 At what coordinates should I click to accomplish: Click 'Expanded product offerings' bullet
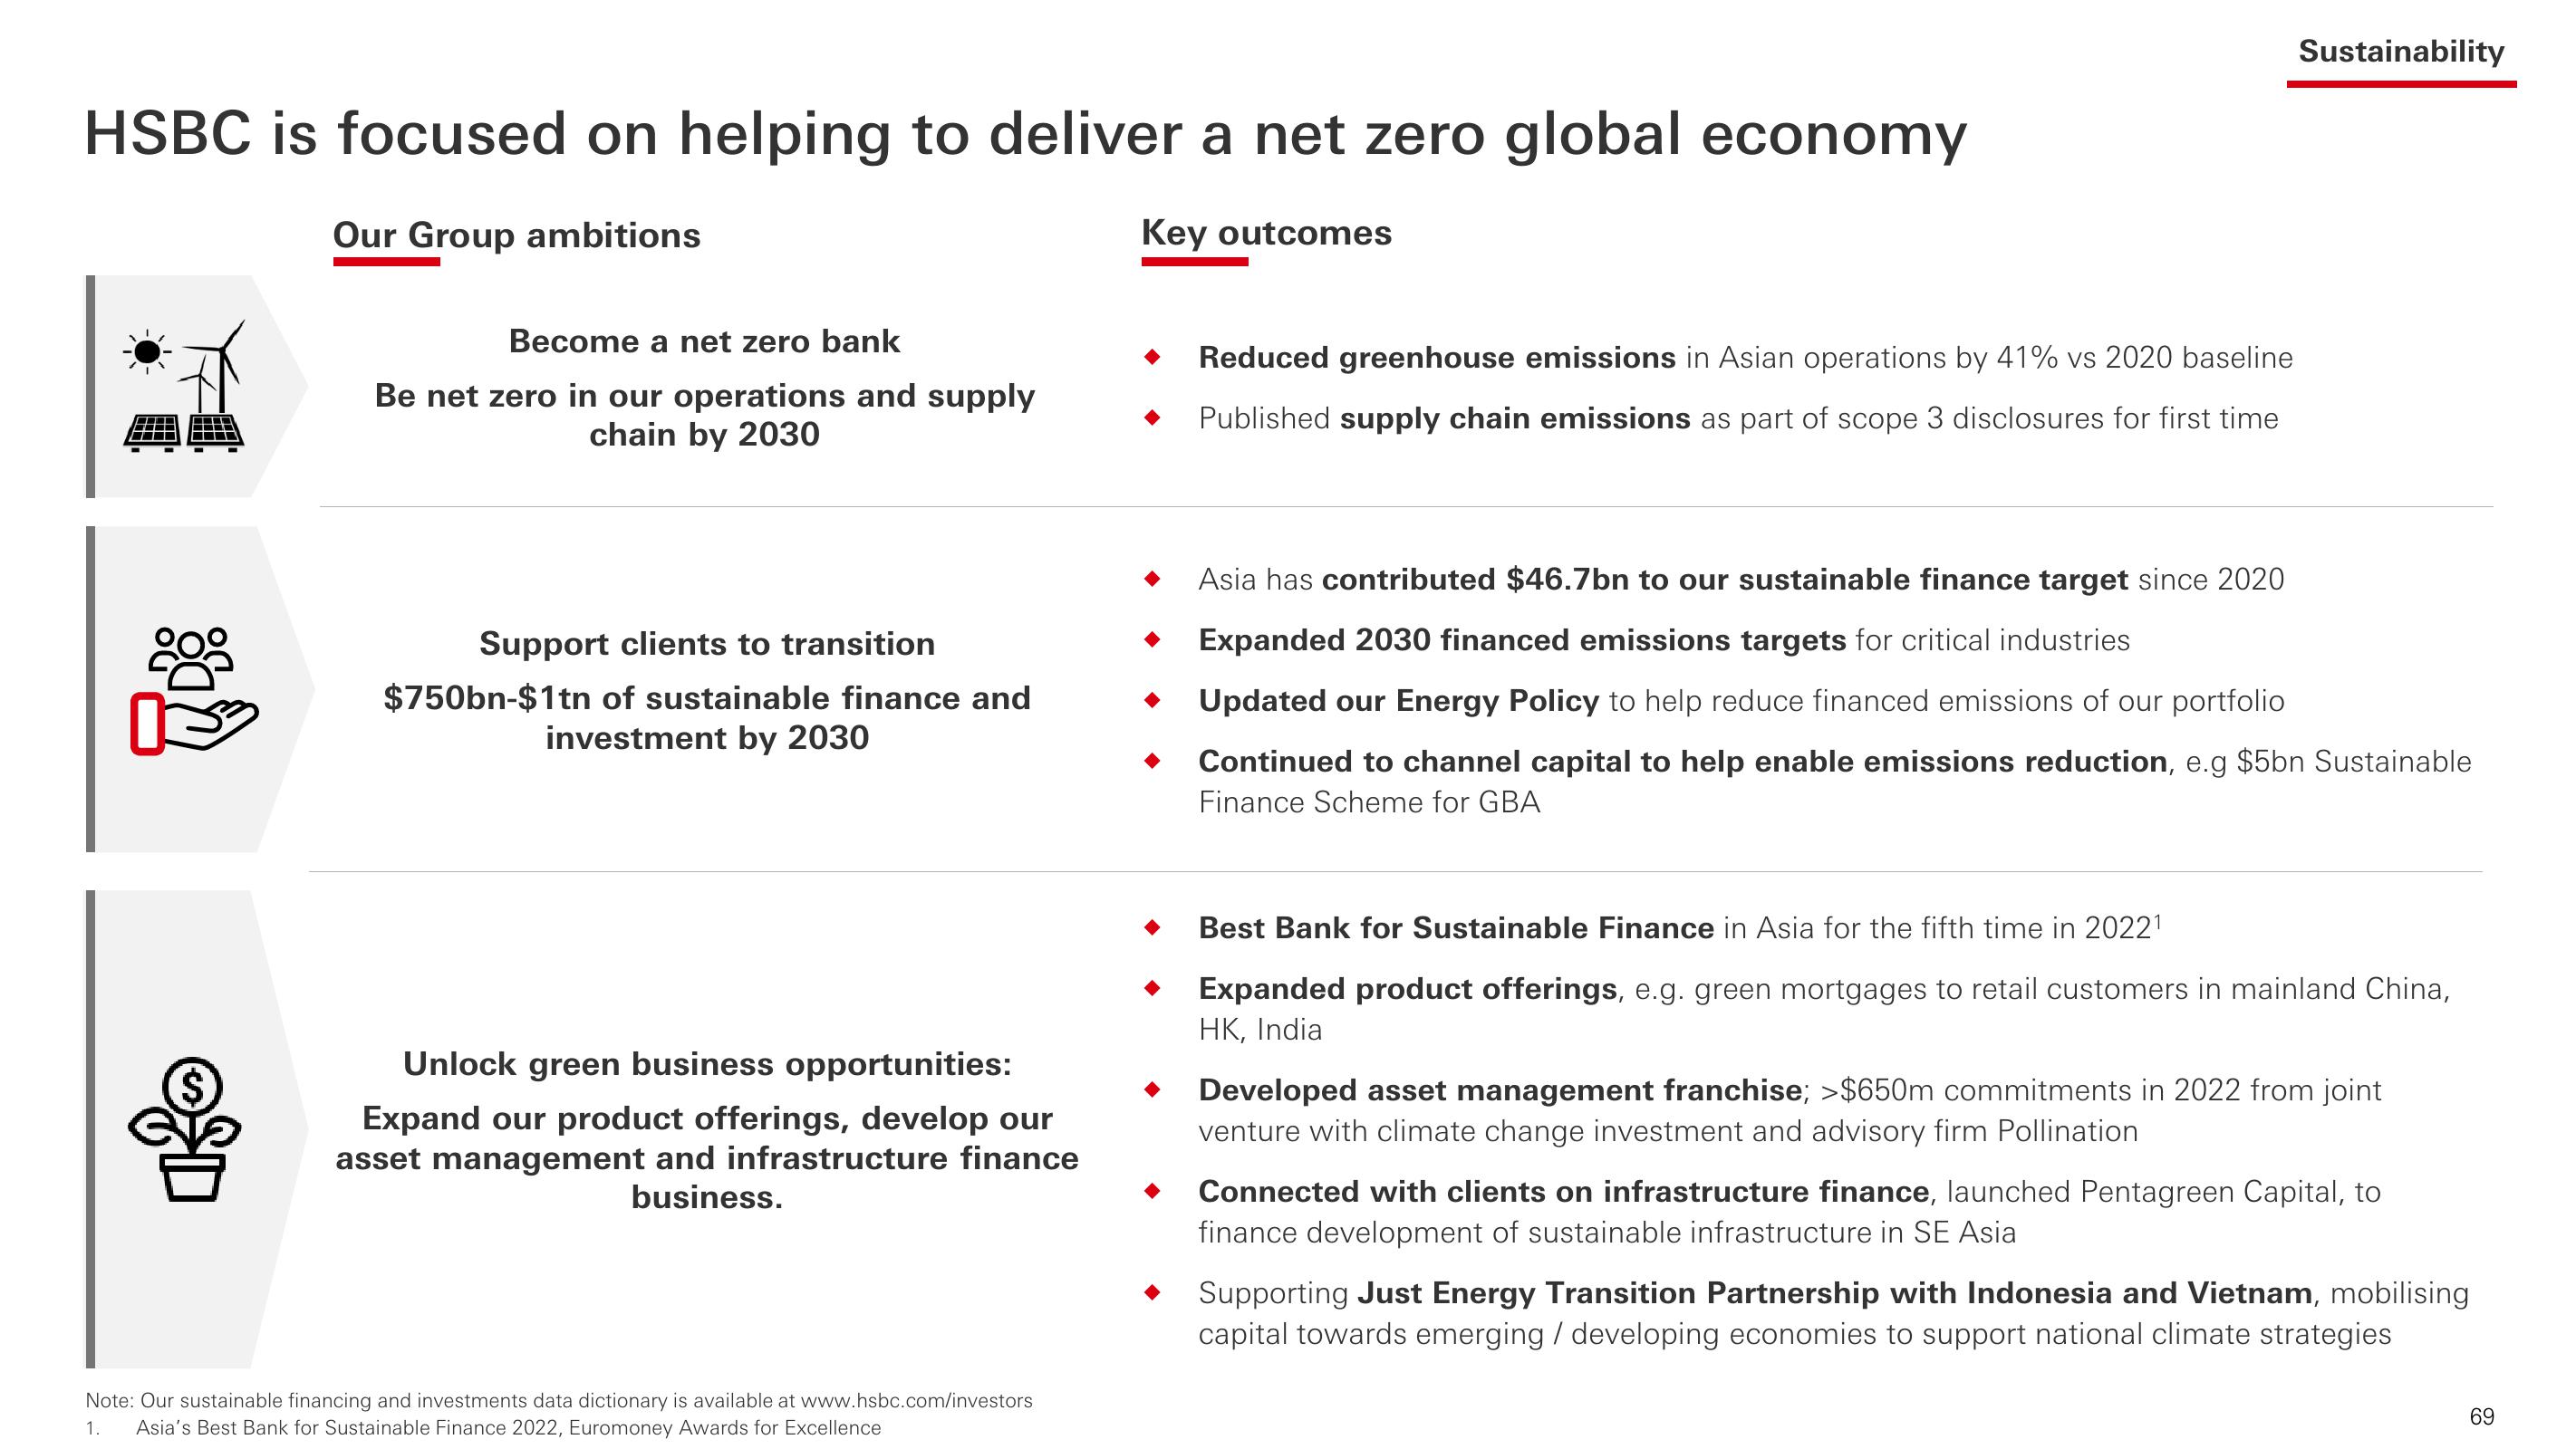coord(1824,1008)
